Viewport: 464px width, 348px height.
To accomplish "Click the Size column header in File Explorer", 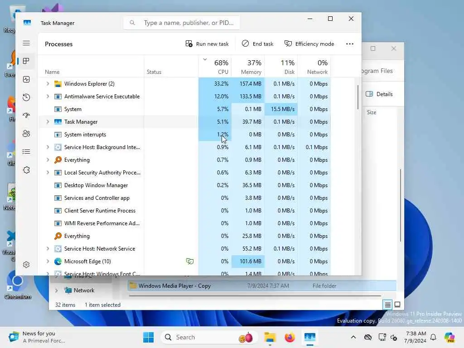I will pos(372,112).
